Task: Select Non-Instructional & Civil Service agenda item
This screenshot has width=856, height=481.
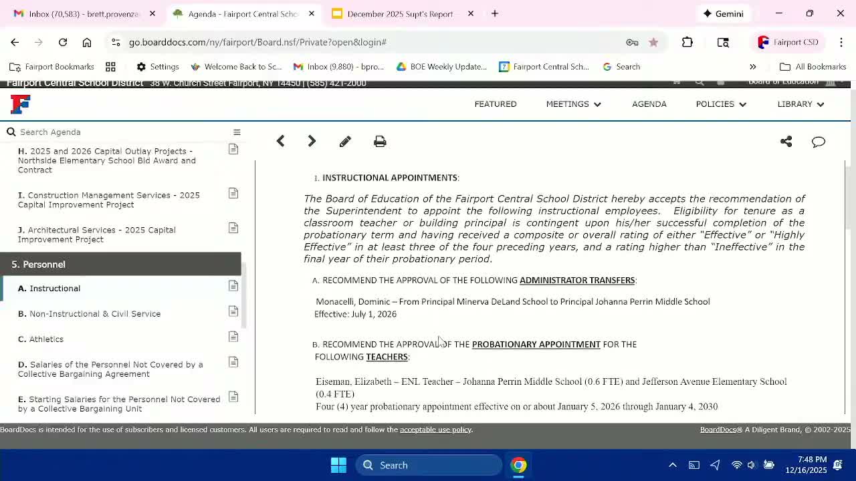Action: (95, 314)
